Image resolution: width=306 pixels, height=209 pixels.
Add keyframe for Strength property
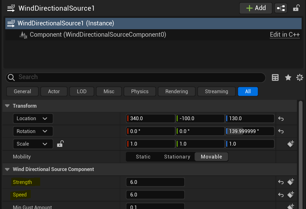point(291,182)
